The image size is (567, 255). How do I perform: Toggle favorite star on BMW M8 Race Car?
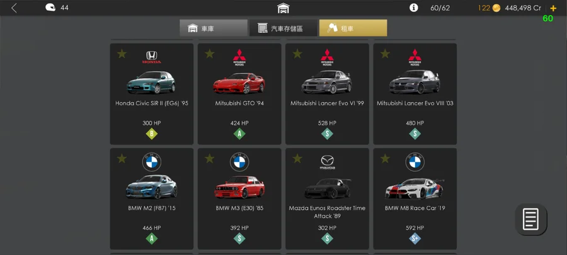point(385,158)
